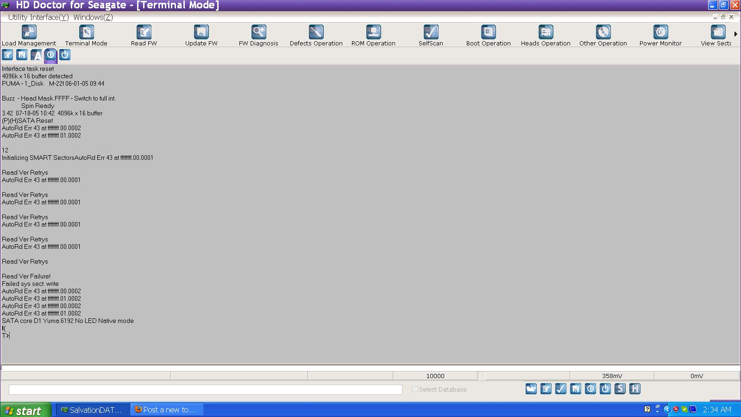This screenshot has width=741, height=417.
Task: Click the red shield security tray icon
Action: (x=676, y=409)
